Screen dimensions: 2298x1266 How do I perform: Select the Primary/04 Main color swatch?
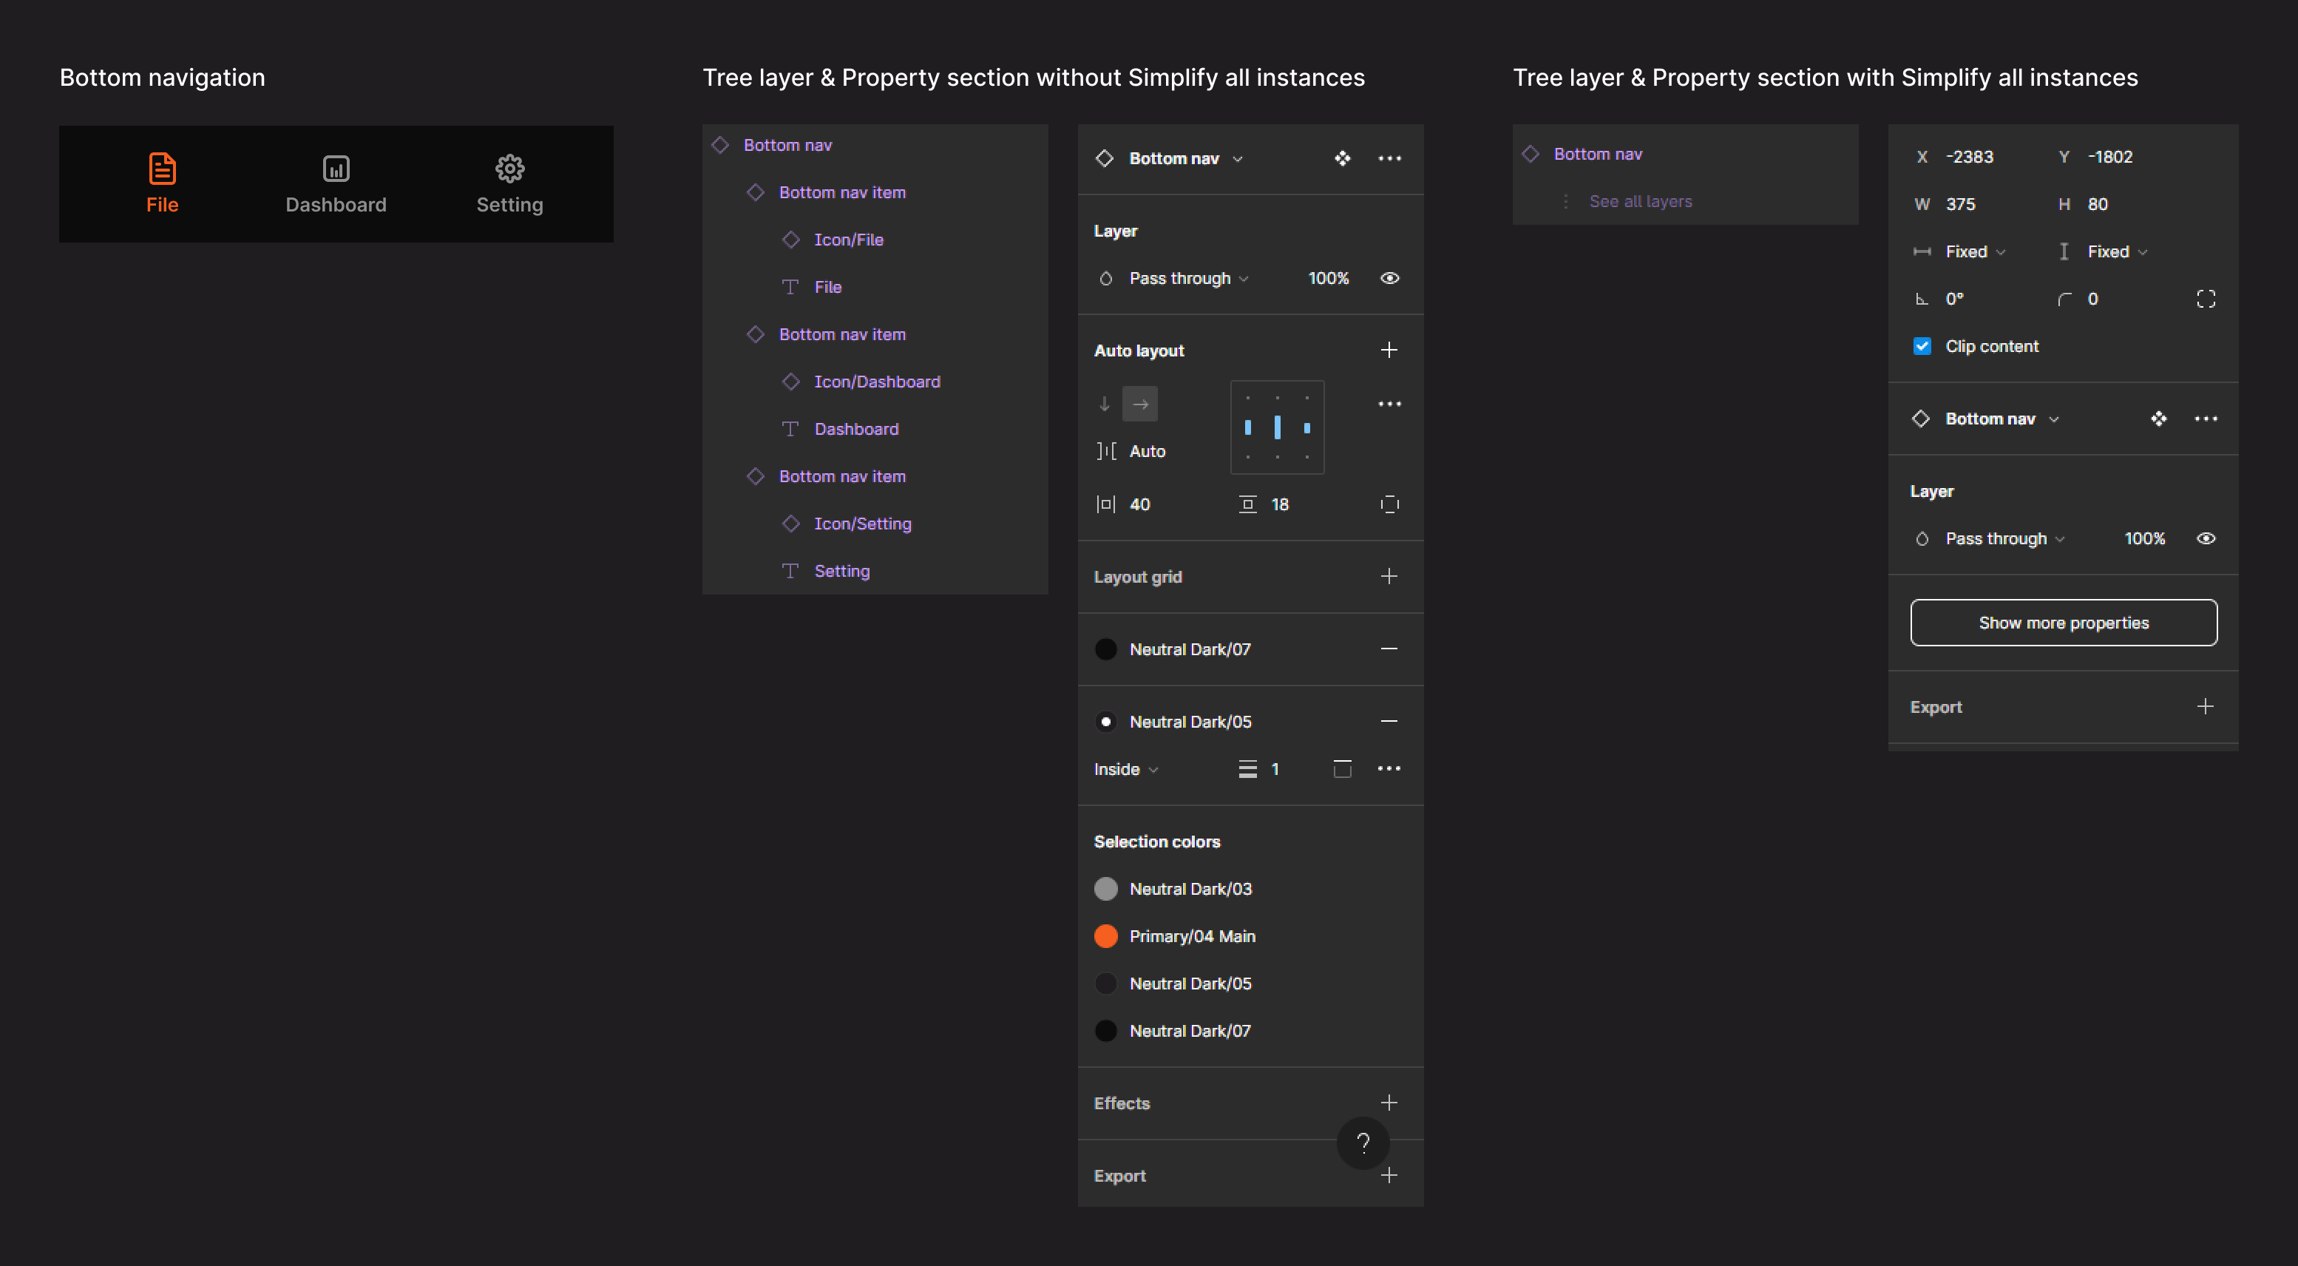1105,936
